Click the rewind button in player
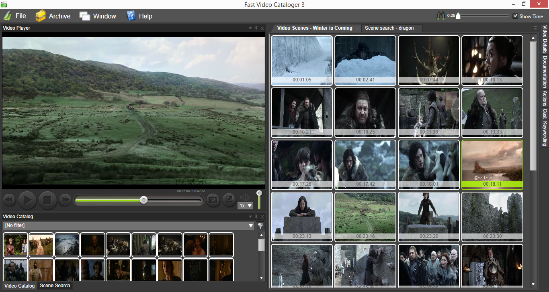 point(9,200)
